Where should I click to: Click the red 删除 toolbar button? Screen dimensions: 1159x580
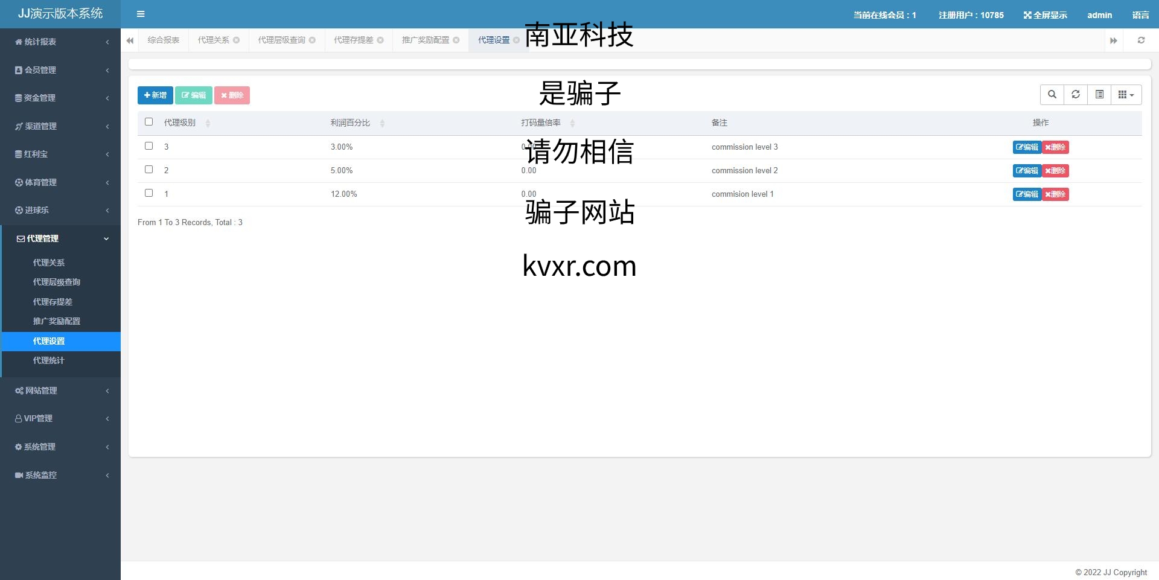click(232, 95)
